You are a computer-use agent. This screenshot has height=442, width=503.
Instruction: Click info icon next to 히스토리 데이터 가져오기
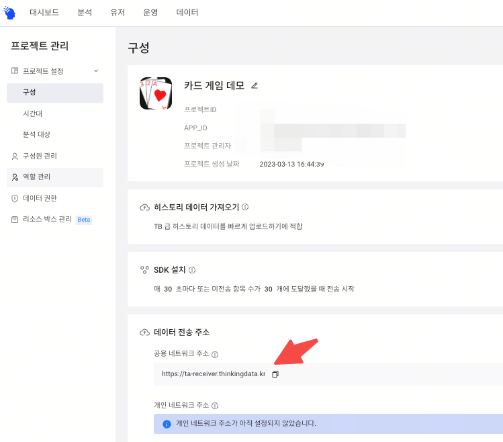click(x=245, y=208)
